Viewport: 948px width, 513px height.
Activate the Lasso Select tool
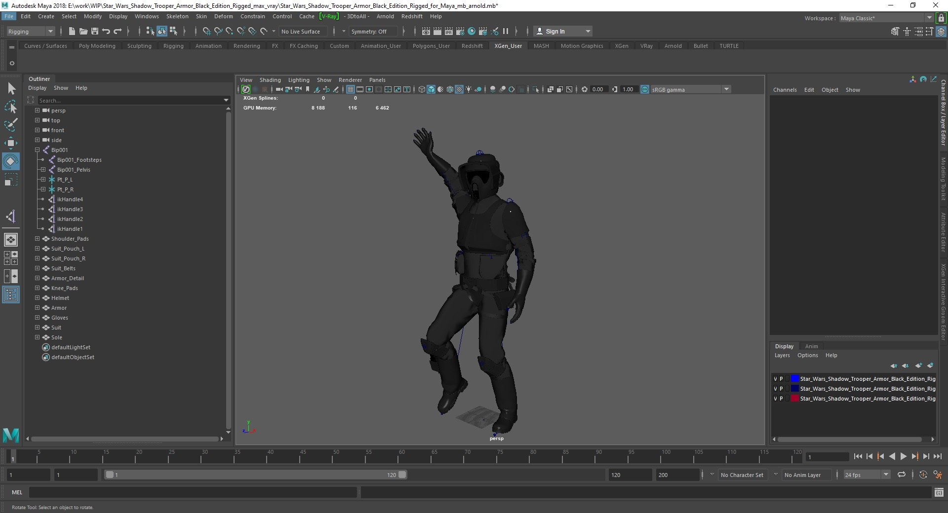[x=11, y=107]
